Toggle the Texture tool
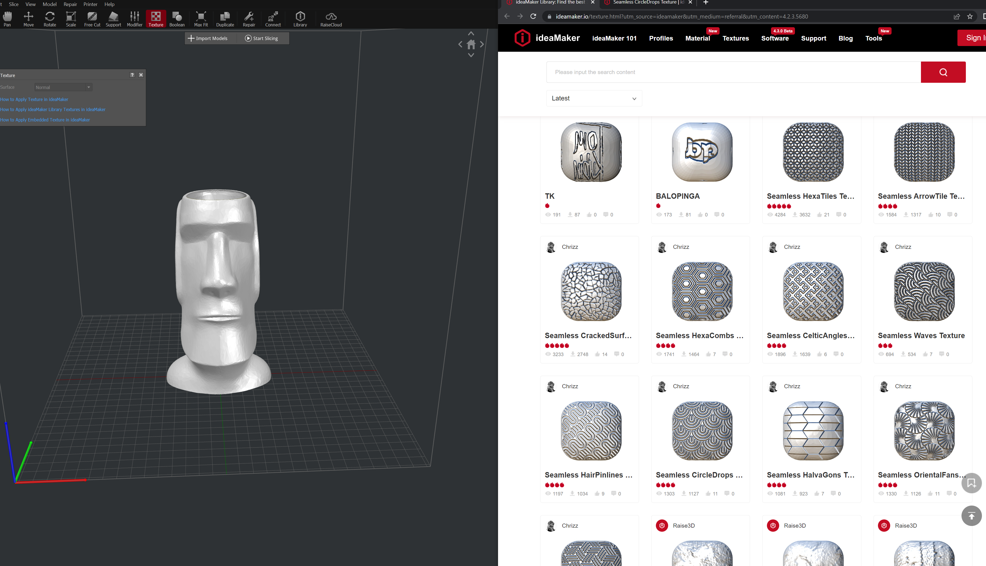The image size is (986, 566). tap(156, 19)
